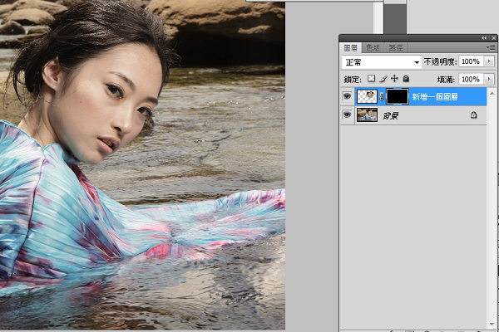The height and width of the screenshot is (332, 499).
Task: Click the lock transparent pixels icon
Action: 371,79
